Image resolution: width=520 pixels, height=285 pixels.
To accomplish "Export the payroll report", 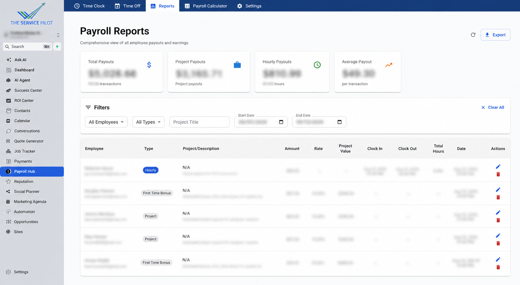I will [x=495, y=35].
